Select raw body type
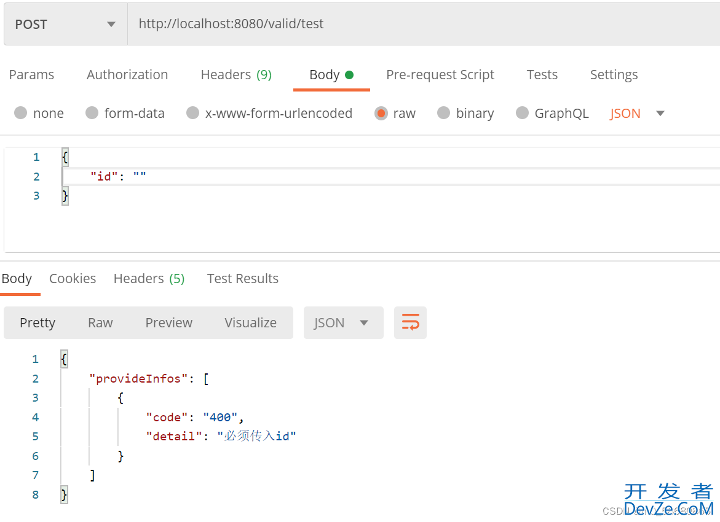Image resolution: width=720 pixels, height=522 pixels. pyautogui.click(x=395, y=113)
